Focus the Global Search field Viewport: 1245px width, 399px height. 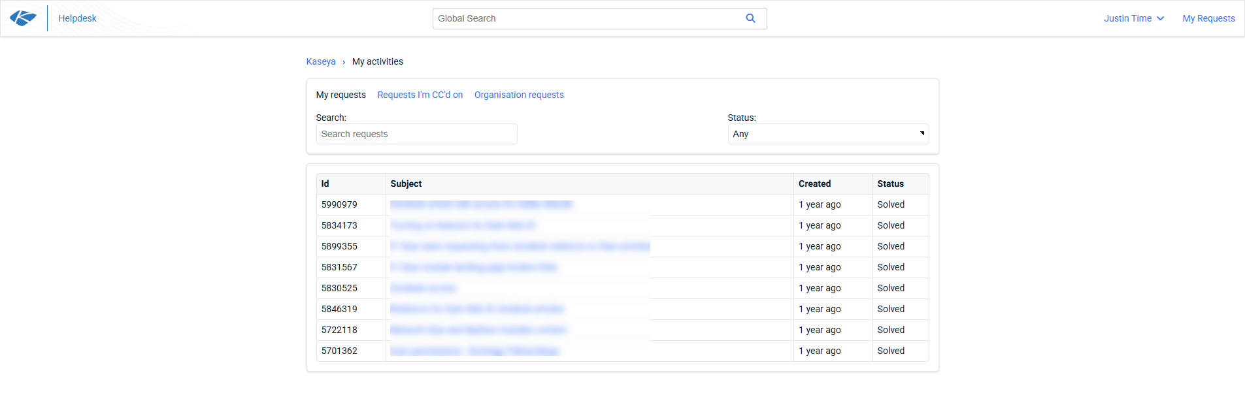pyautogui.click(x=588, y=18)
